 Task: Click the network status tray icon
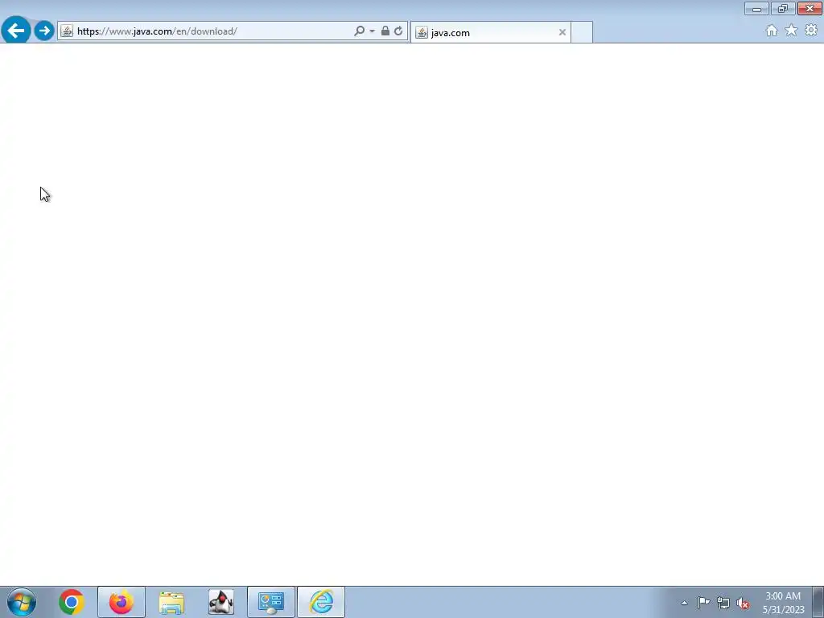[x=723, y=603]
